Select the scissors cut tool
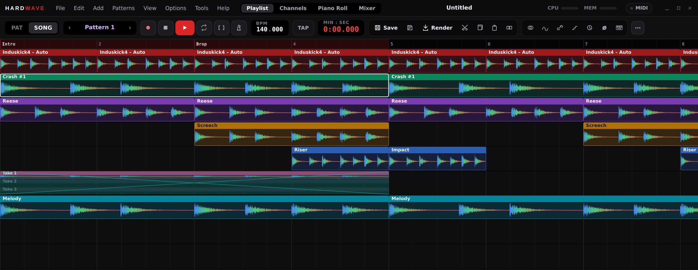698x270 pixels. point(465,28)
